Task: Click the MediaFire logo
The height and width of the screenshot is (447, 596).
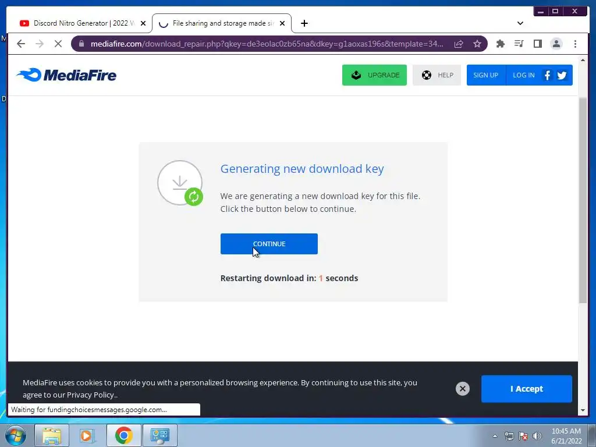Action: [66, 75]
